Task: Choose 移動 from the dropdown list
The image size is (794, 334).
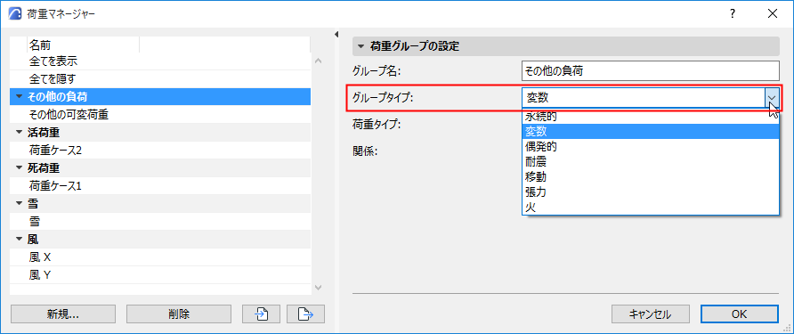Action: point(650,177)
